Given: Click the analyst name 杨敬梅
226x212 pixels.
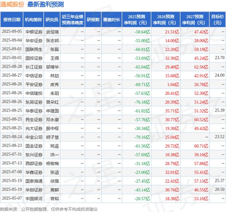Looking at the screenshot, I should 52,164.
